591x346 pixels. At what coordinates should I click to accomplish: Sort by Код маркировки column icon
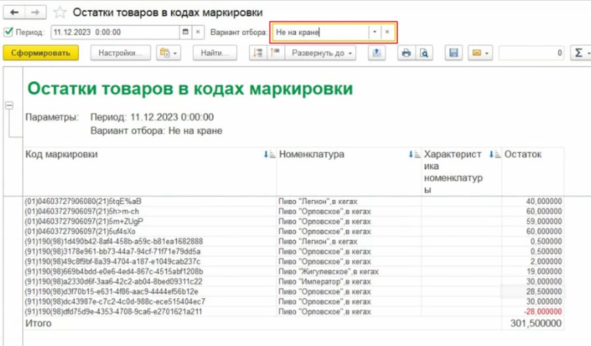tap(269, 154)
